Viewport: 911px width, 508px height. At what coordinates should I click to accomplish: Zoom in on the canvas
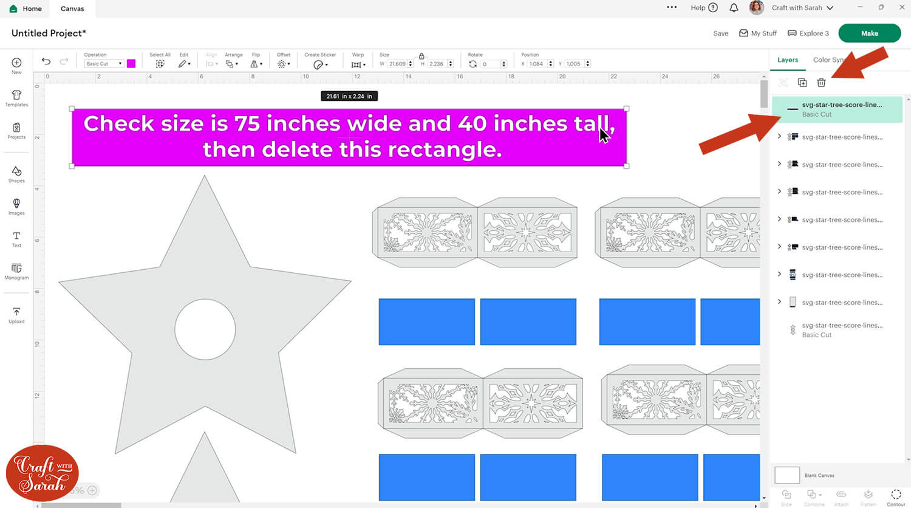click(x=92, y=490)
